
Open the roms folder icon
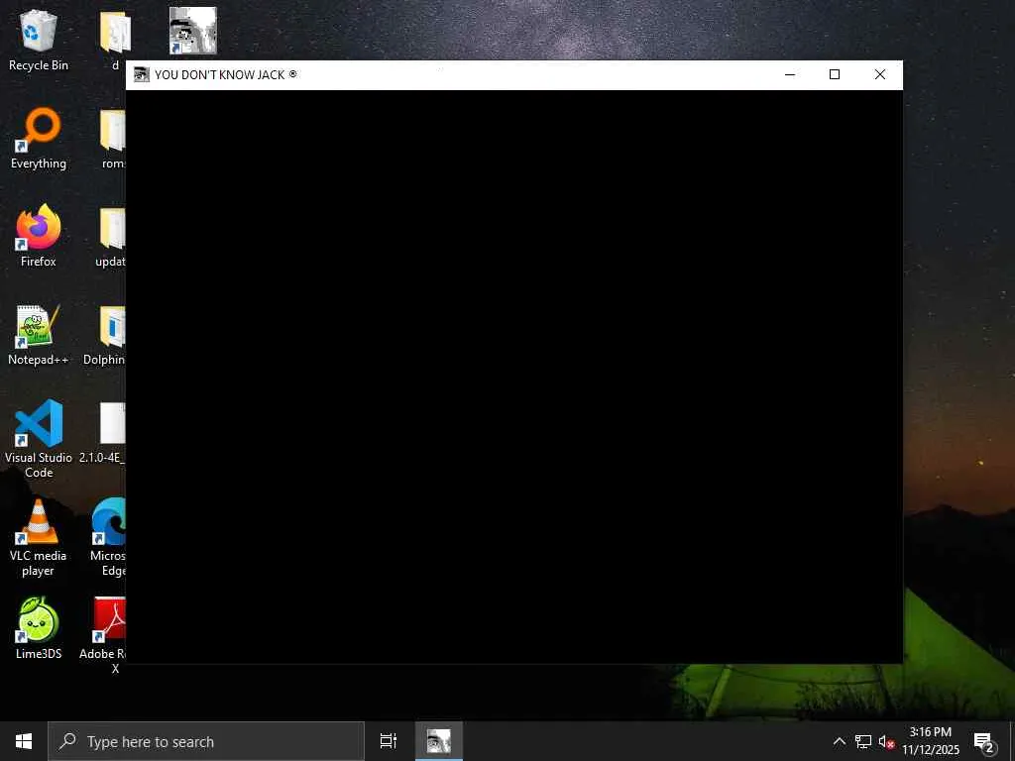coord(113,139)
